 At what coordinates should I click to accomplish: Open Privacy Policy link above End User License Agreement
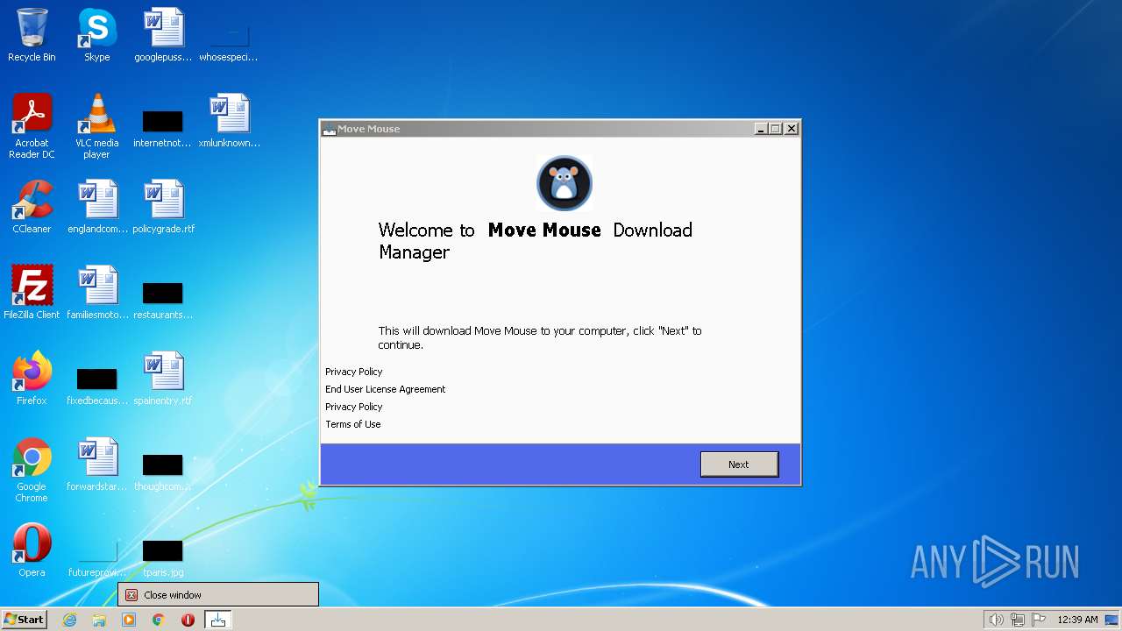[354, 372]
